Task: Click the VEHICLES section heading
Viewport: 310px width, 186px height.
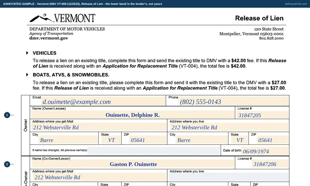Action: pos(44,53)
